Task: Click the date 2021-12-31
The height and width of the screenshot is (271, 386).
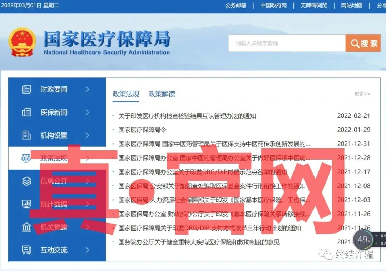Action: point(353,144)
